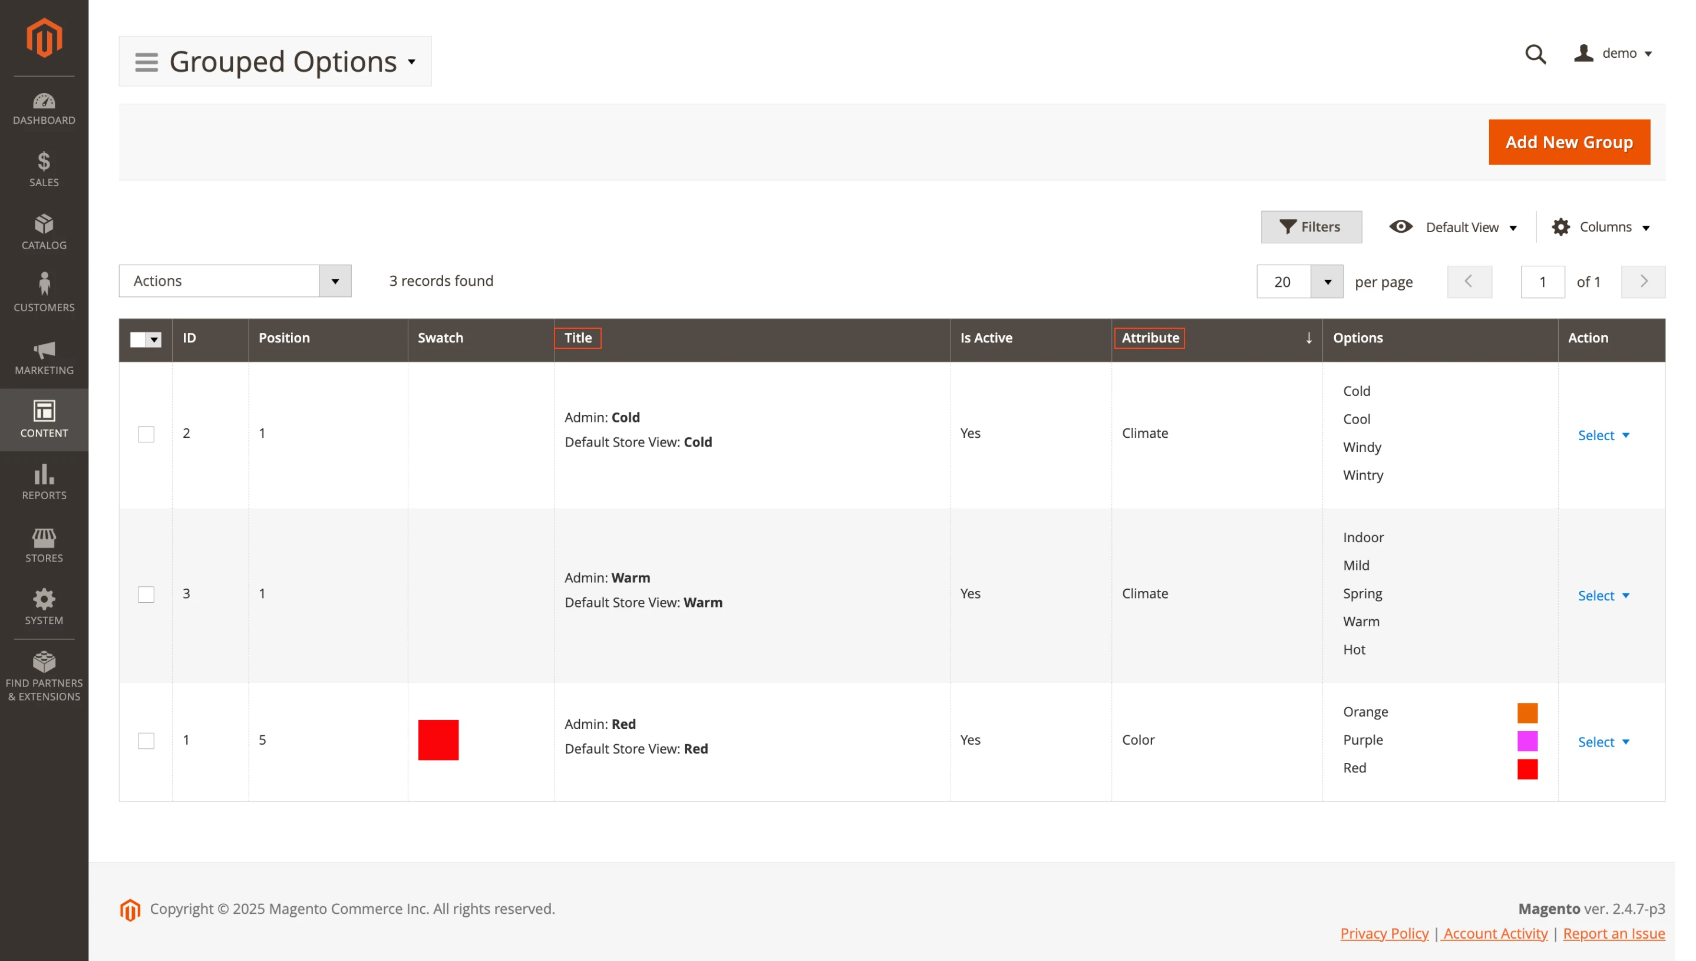Screen dimensions: 1696x961
Task: Click the page number input field
Action: [1542, 281]
